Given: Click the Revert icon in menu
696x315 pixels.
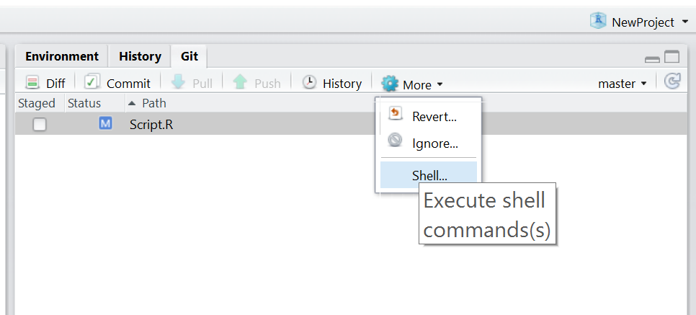Looking at the screenshot, I should [x=395, y=114].
